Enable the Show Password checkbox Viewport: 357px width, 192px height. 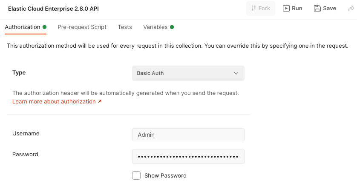pyautogui.click(x=136, y=175)
